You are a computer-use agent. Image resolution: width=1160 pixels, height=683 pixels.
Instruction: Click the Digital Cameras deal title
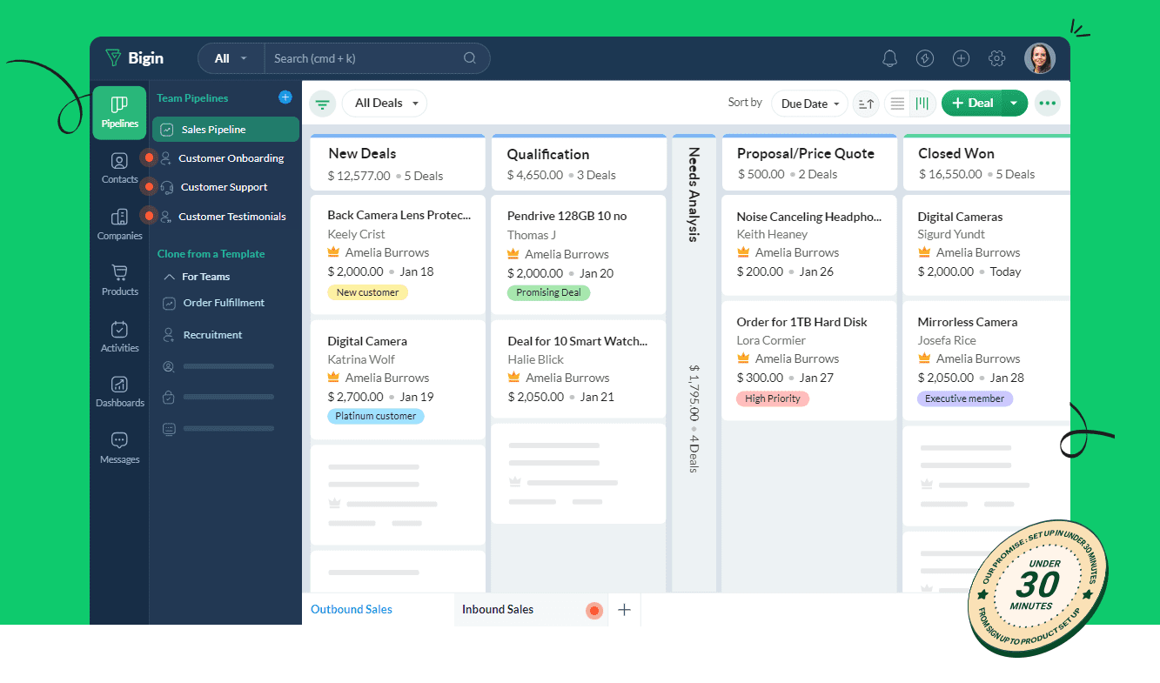click(960, 217)
